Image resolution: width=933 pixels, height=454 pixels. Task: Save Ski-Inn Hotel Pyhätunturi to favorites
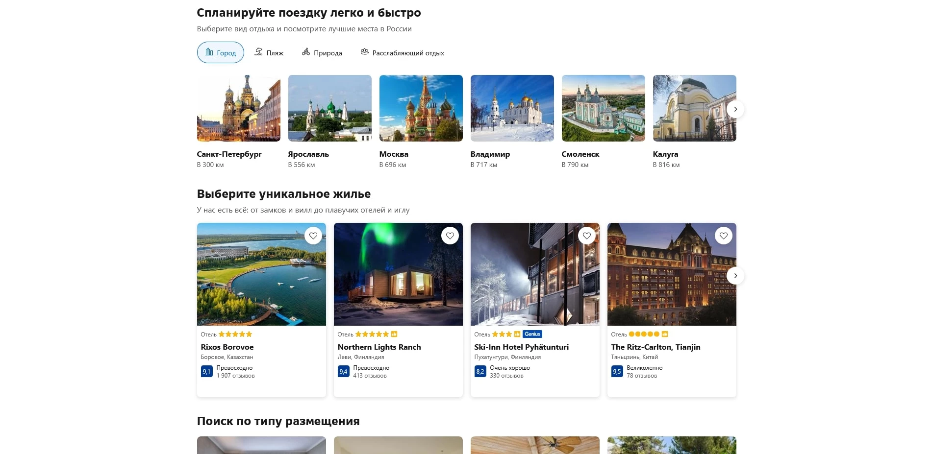point(587,236)
